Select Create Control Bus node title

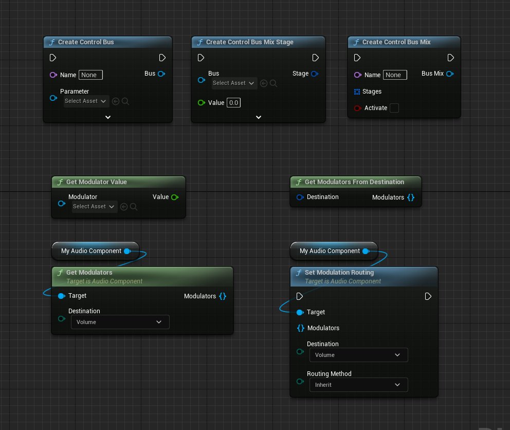point(86,42)
